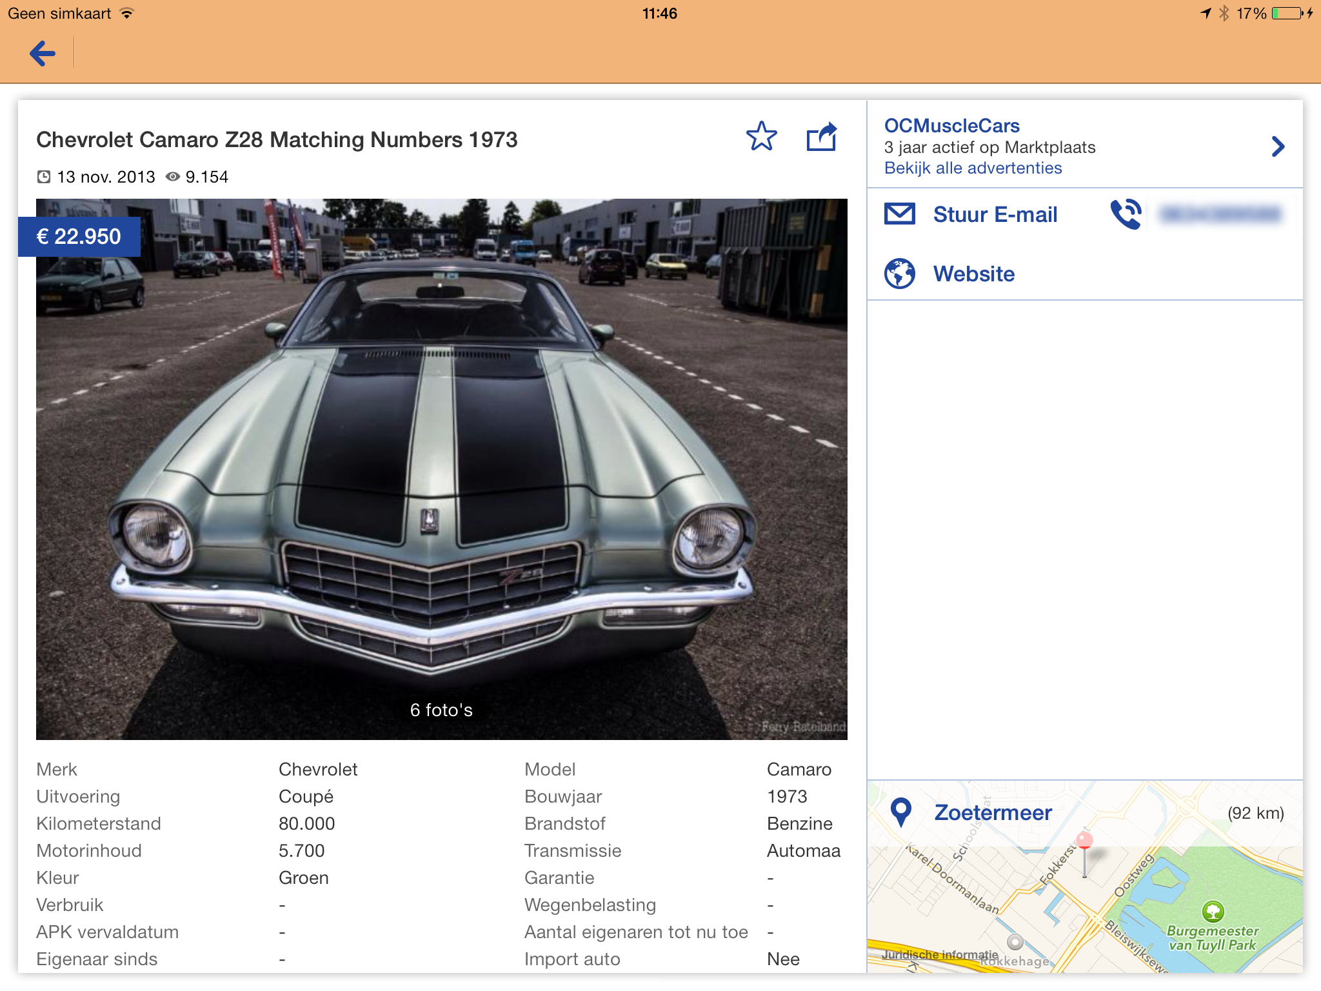Tap the Transmissie value Automaat

click(804, 851)
